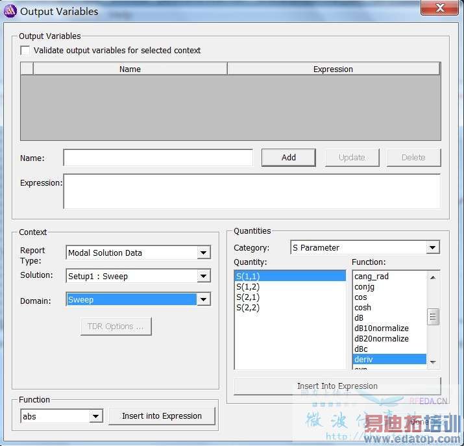Click the TDR Options button

[x=116, y=326]
